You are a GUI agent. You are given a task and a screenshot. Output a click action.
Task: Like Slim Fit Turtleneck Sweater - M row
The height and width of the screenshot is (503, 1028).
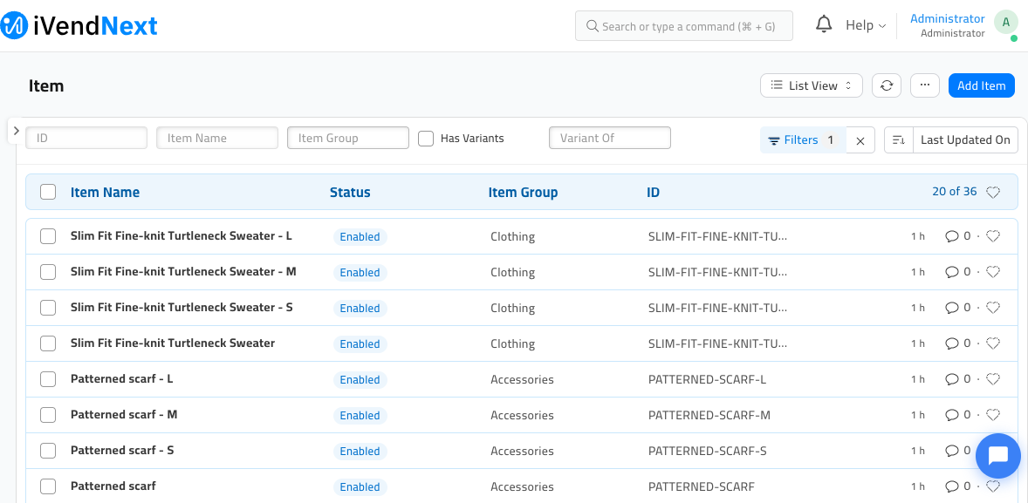[x=993, y=272]
